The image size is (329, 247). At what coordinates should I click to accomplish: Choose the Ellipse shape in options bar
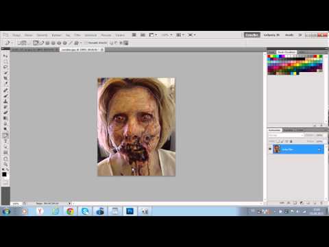tap(59, 43)
